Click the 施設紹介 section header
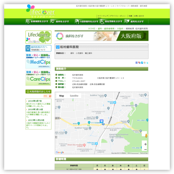 tap(102, 69)
